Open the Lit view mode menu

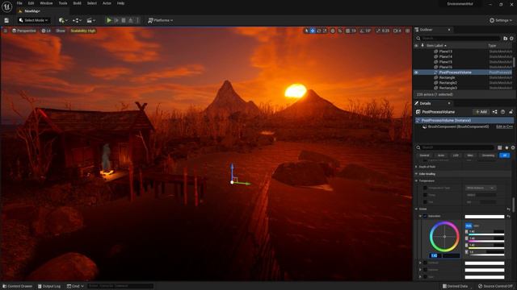point(46,31)
